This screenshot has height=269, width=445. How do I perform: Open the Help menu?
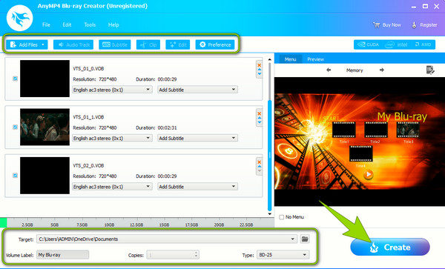tap(113, 24)
